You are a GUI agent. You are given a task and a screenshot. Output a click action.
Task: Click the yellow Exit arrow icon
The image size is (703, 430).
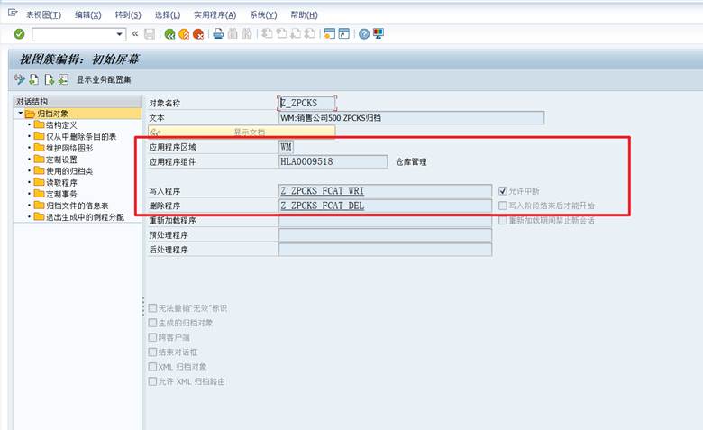tap(184, 34)
